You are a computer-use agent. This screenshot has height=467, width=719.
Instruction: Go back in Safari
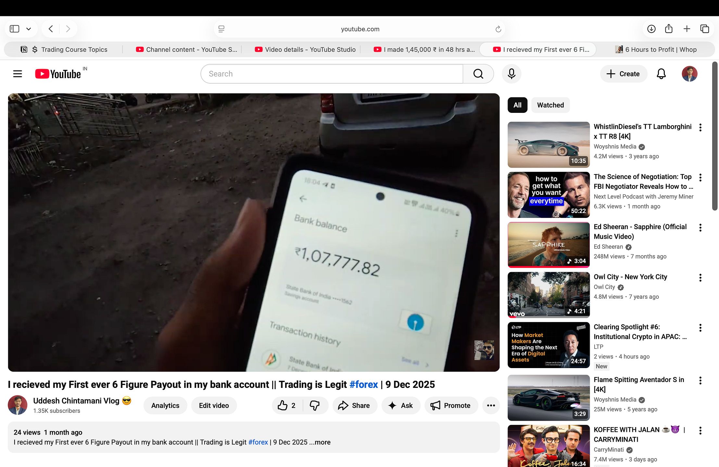(51, 29)
